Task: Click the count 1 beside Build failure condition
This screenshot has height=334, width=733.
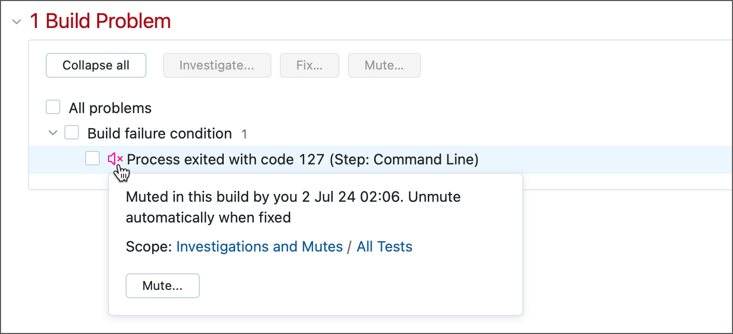Action: 244,134
